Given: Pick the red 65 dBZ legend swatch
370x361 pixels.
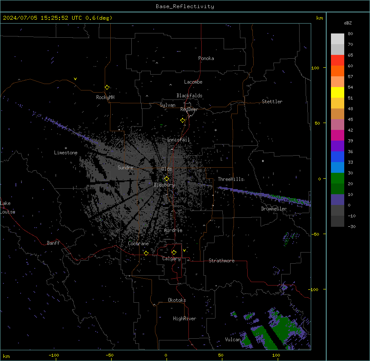Looking at the screenshot, I should pos(337,60).
